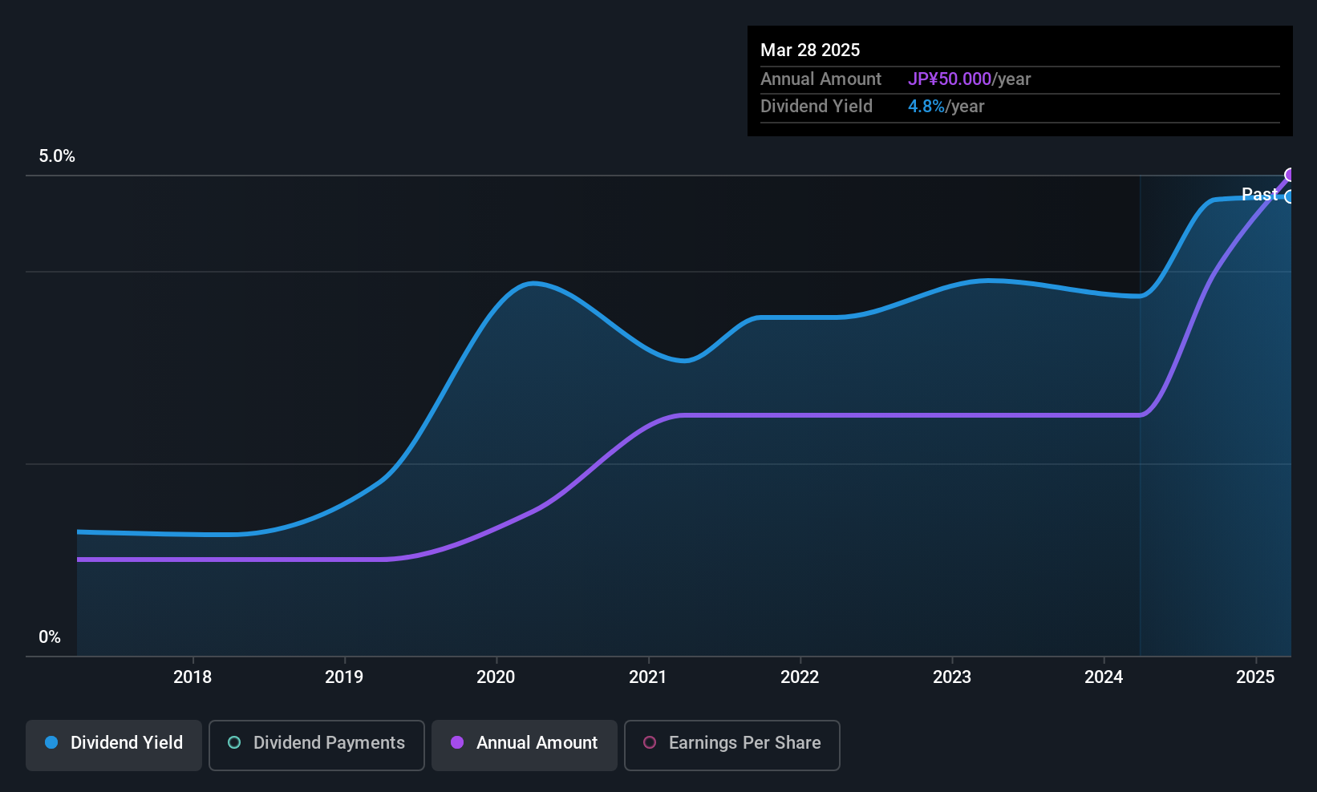Click the Mar 28 2025 tooltip date
1317x792 pixels.
coord(810,51)
